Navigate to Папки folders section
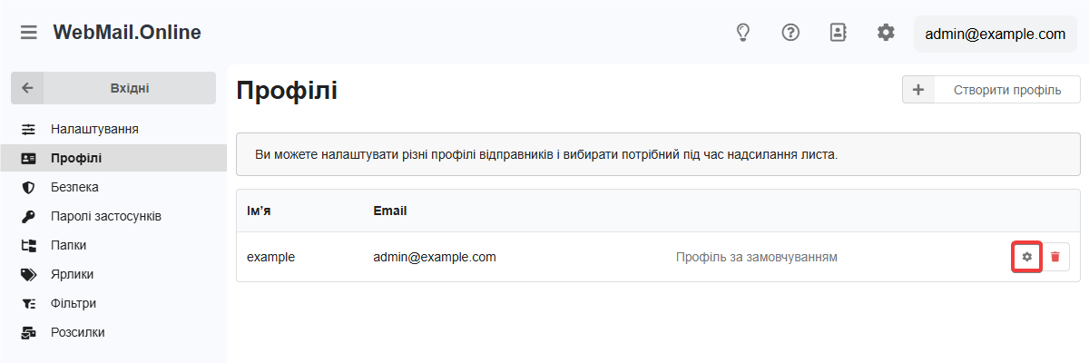This screenshot has width=1089, height=363. coord(69,245)
